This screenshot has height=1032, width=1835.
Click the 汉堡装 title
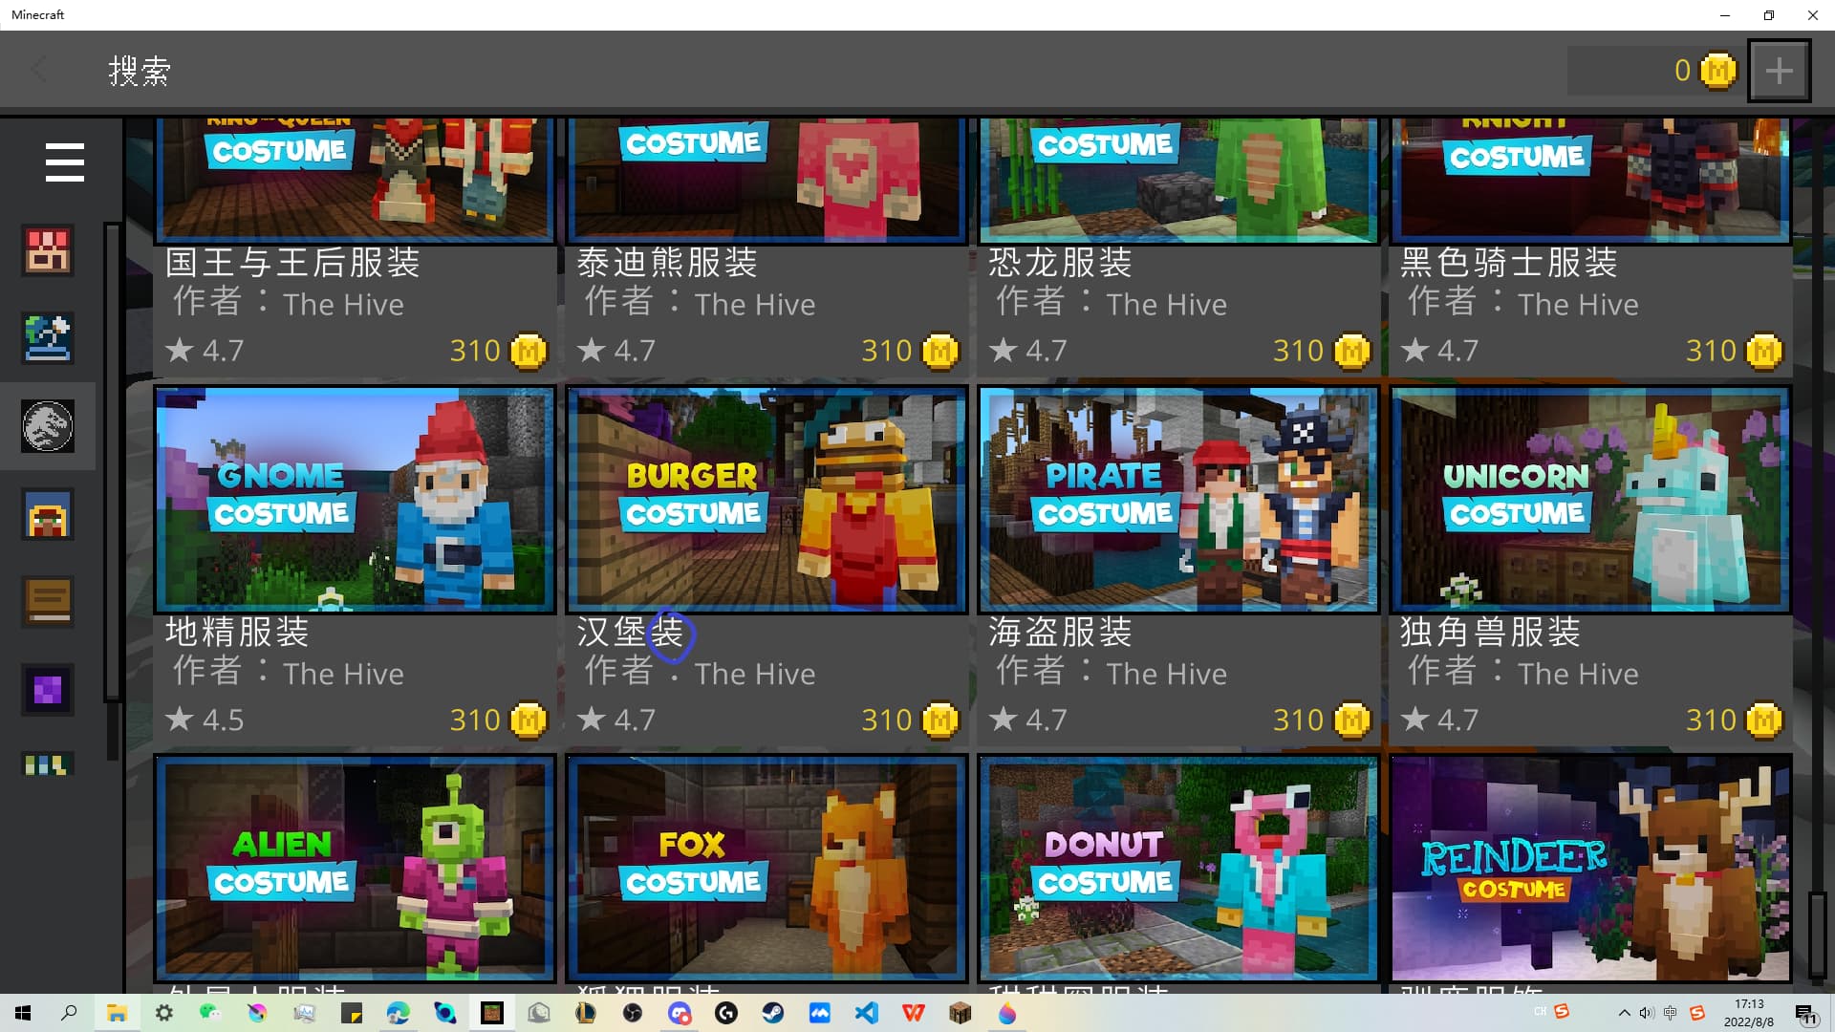[630, 632]
